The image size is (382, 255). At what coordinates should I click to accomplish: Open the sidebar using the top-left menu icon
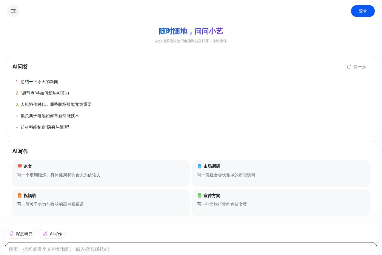13,11
